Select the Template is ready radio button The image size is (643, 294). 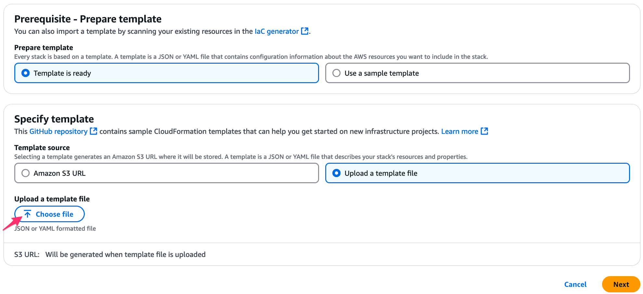pos(26,73)
